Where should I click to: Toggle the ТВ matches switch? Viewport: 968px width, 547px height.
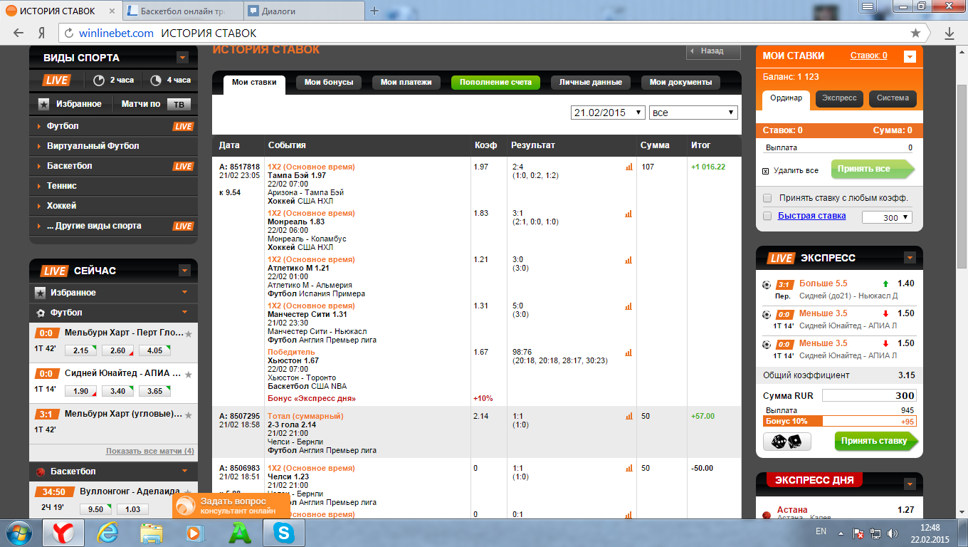[x=179, y=104]
